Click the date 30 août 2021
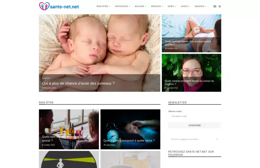The height and width of the screenshot is (168, 260). click(x=109, y=145)
